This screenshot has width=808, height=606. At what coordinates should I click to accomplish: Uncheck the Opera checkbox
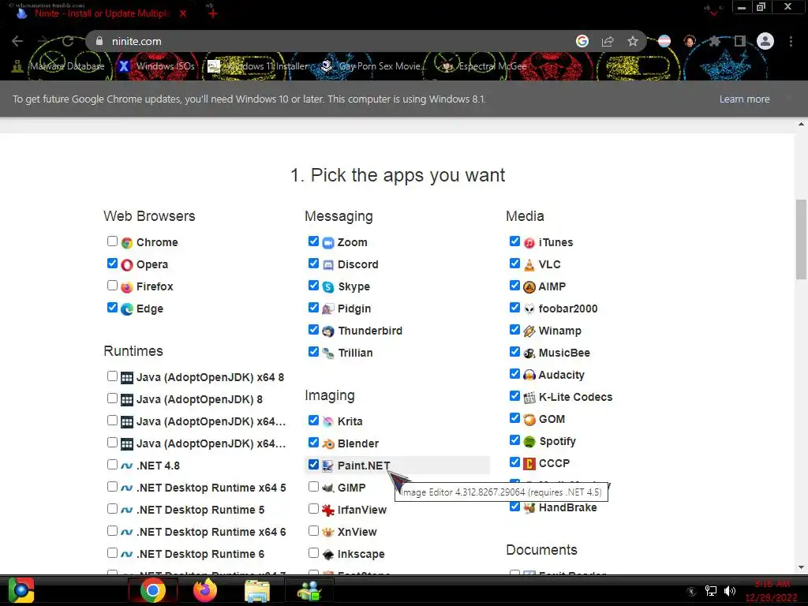coord(112,264)
